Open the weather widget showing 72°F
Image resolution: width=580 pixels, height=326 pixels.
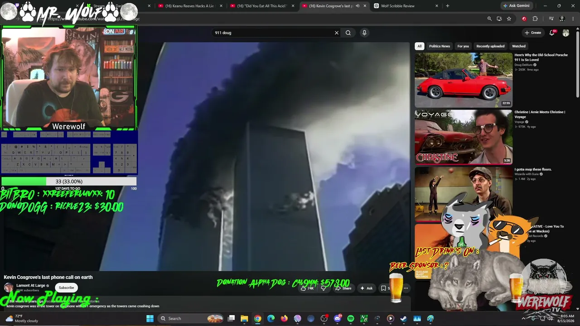pyautogui.click(x=23, y=318)
